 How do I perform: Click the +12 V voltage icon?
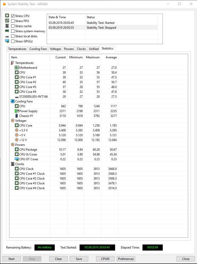click(x=17, y=140)
